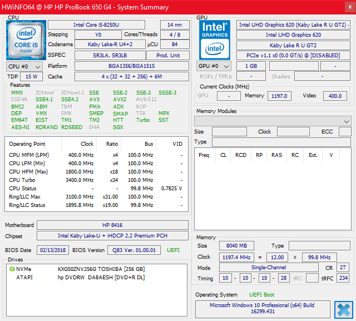
Task: Click the 1197.4 MHz memory clock field
Action: pyautogui.click(x=236, y=257)
